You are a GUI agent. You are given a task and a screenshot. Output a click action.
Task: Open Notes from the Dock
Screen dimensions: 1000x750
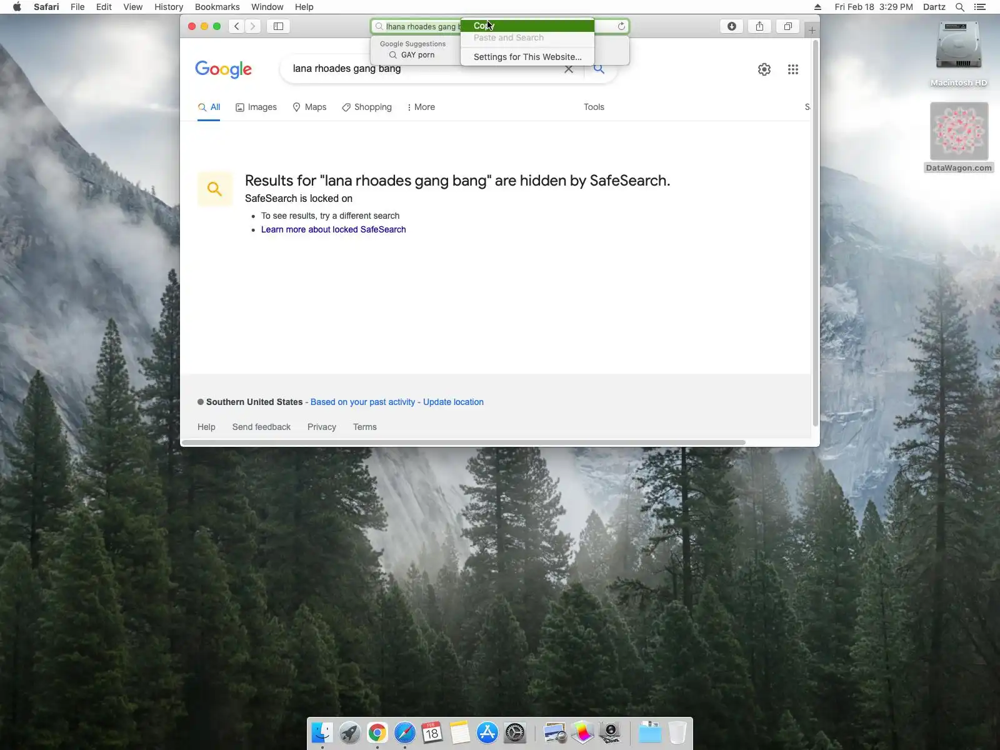[x=459, y=732]
